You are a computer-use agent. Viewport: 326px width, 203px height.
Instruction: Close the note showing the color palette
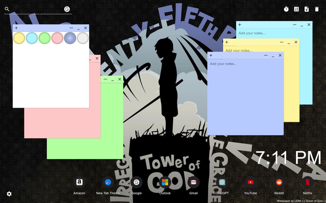tap(86, 28)
